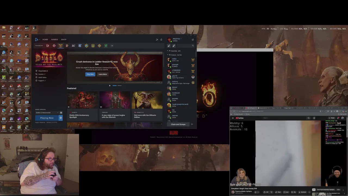
Task: Open more actions menu under YouTube video
Action: tap(309, 192)
